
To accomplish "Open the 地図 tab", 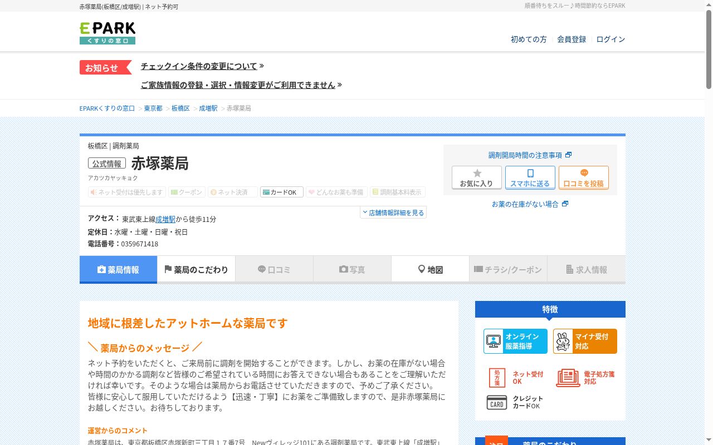I will [x=430, y=270].
